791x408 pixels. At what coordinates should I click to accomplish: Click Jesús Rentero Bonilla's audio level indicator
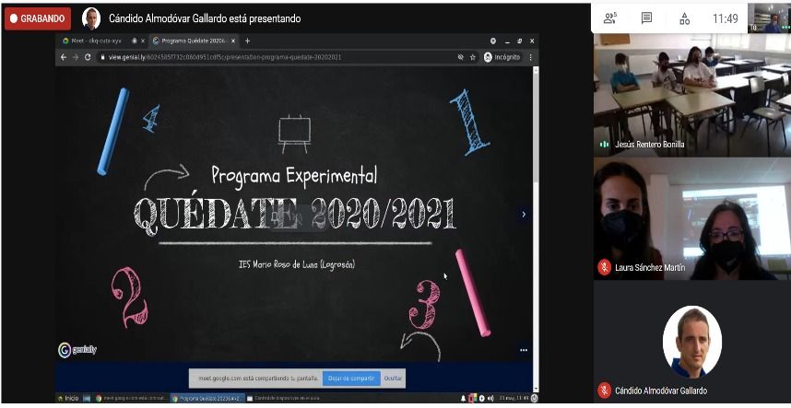(605, 144)
